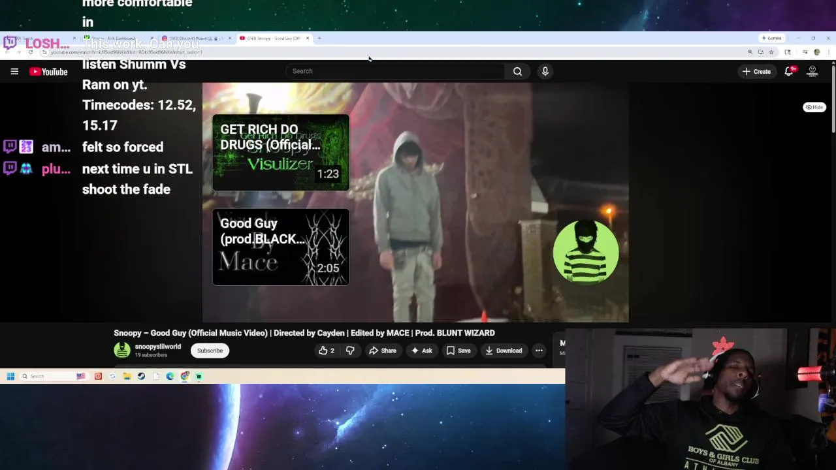Reload the page in Chrome
This screenshot has height=470, width=836.
[x=31, y=52]
